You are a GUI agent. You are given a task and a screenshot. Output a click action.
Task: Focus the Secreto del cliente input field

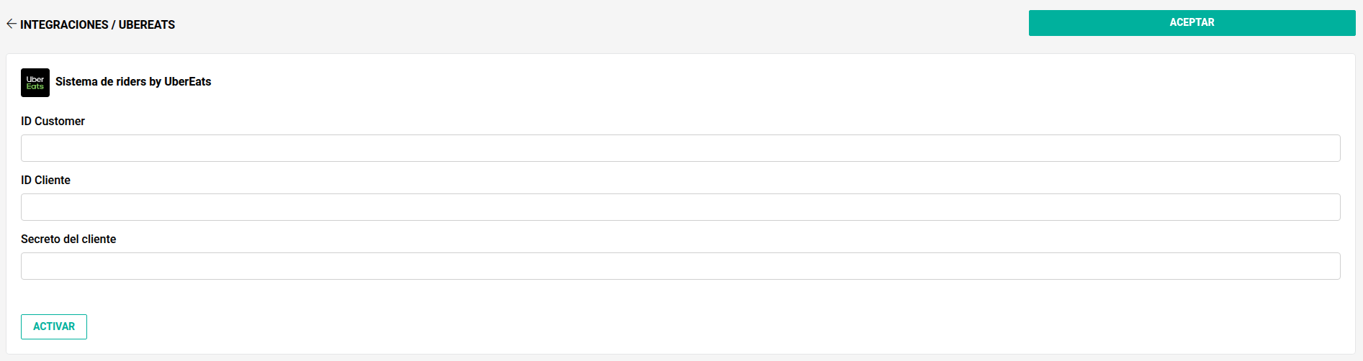(680, 266)
